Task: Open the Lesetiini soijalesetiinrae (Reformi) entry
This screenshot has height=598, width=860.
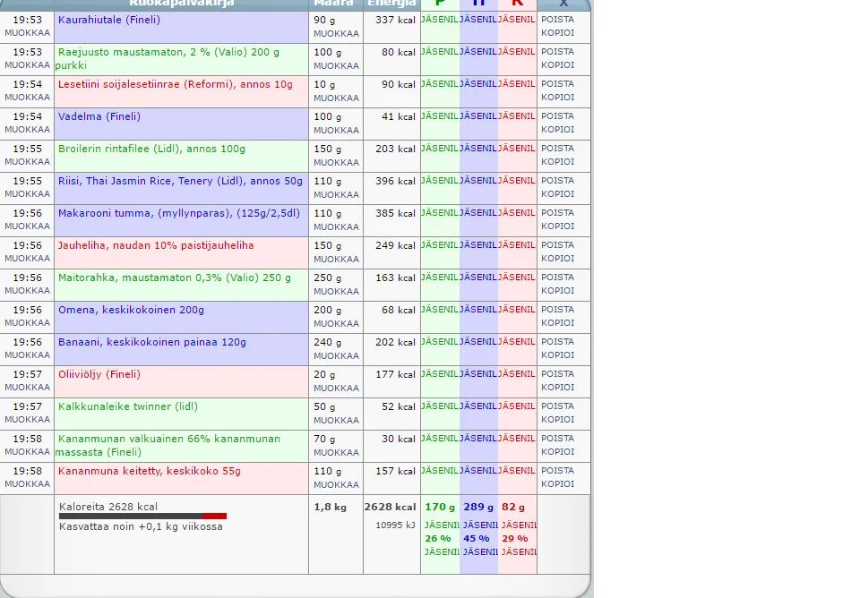Action: (175, 84)
